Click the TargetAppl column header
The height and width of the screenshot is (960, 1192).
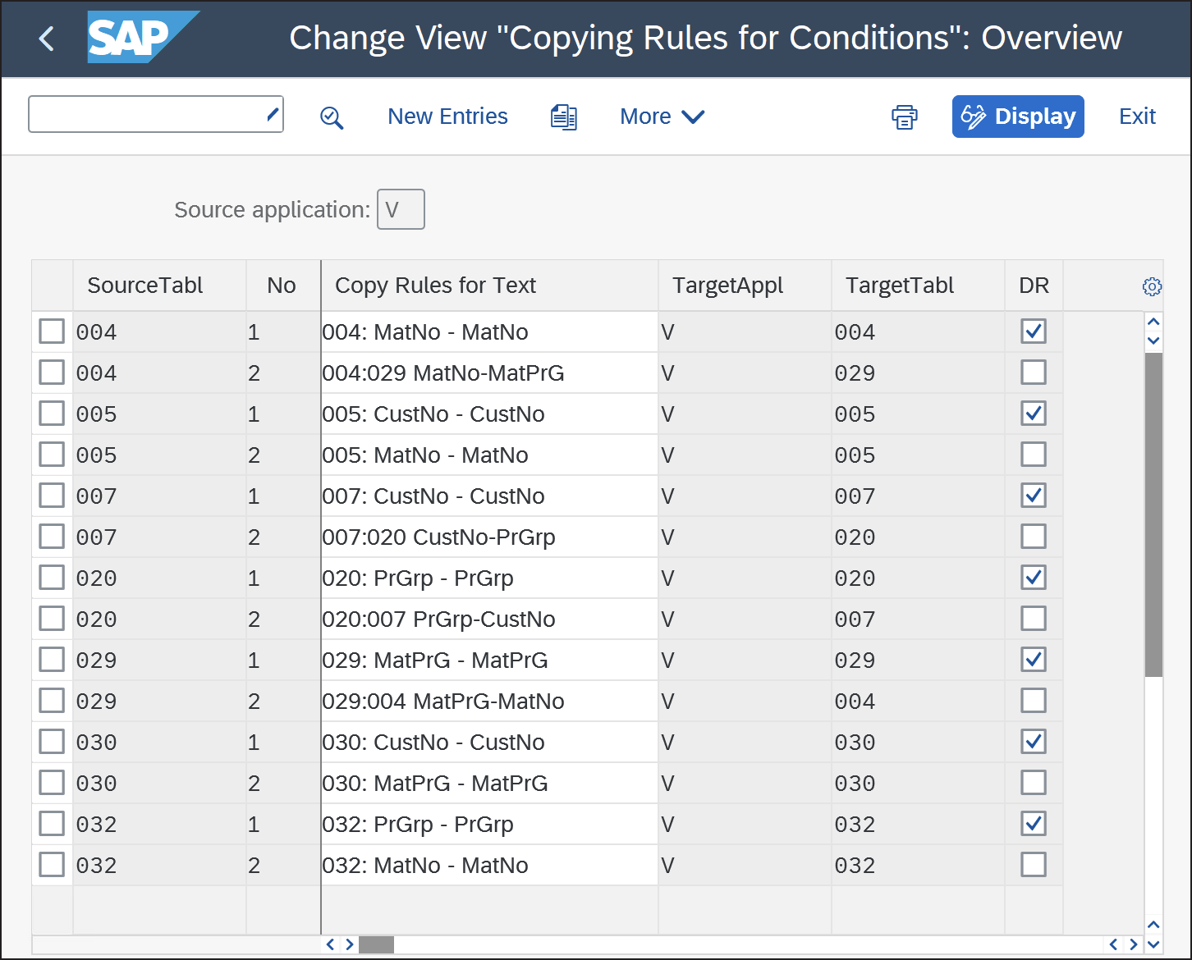[x=745, y=286]
